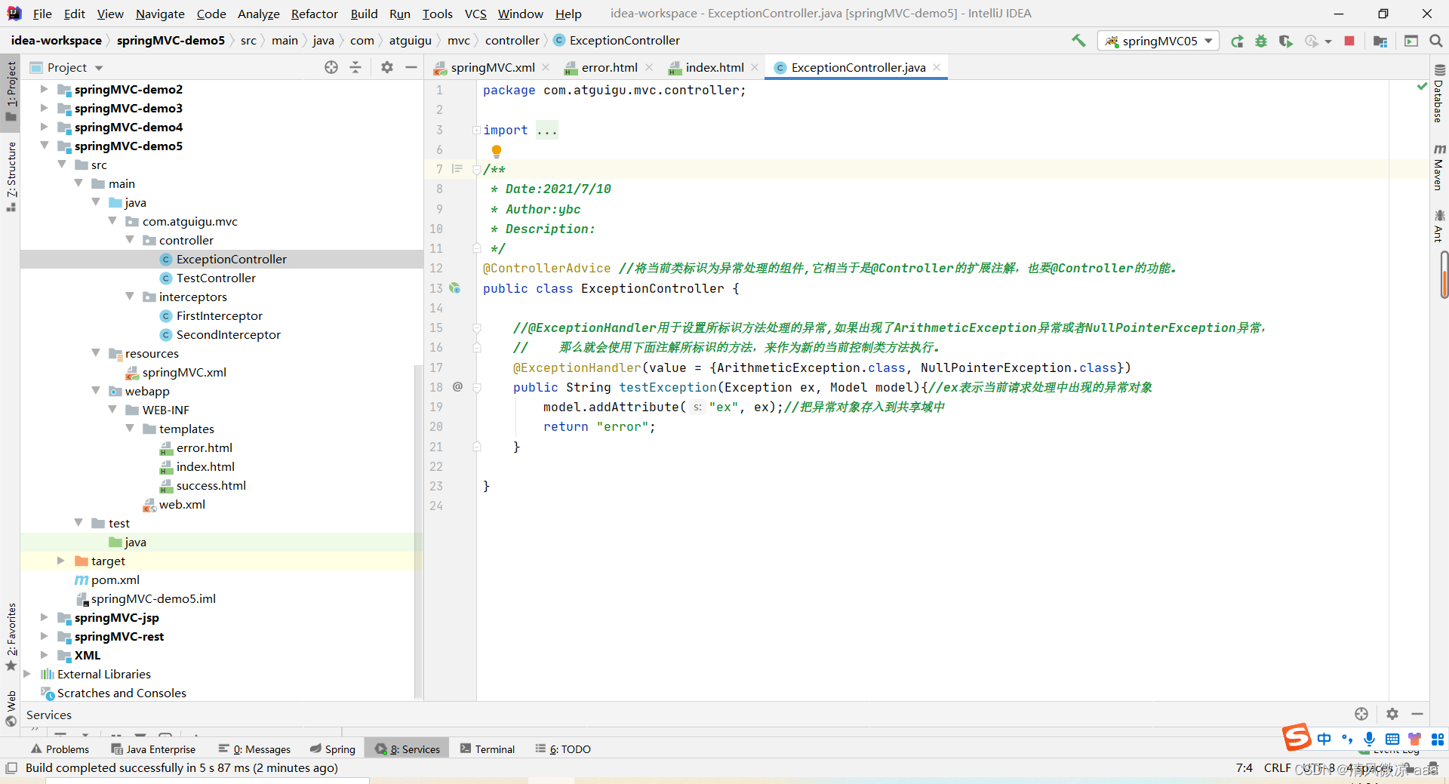Collapse the interceptors package
Image resolution: width=1449 pixels, height=784 pixels.
(x=130, y=297)
